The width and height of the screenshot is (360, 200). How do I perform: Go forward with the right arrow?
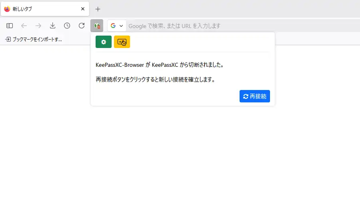38,26
